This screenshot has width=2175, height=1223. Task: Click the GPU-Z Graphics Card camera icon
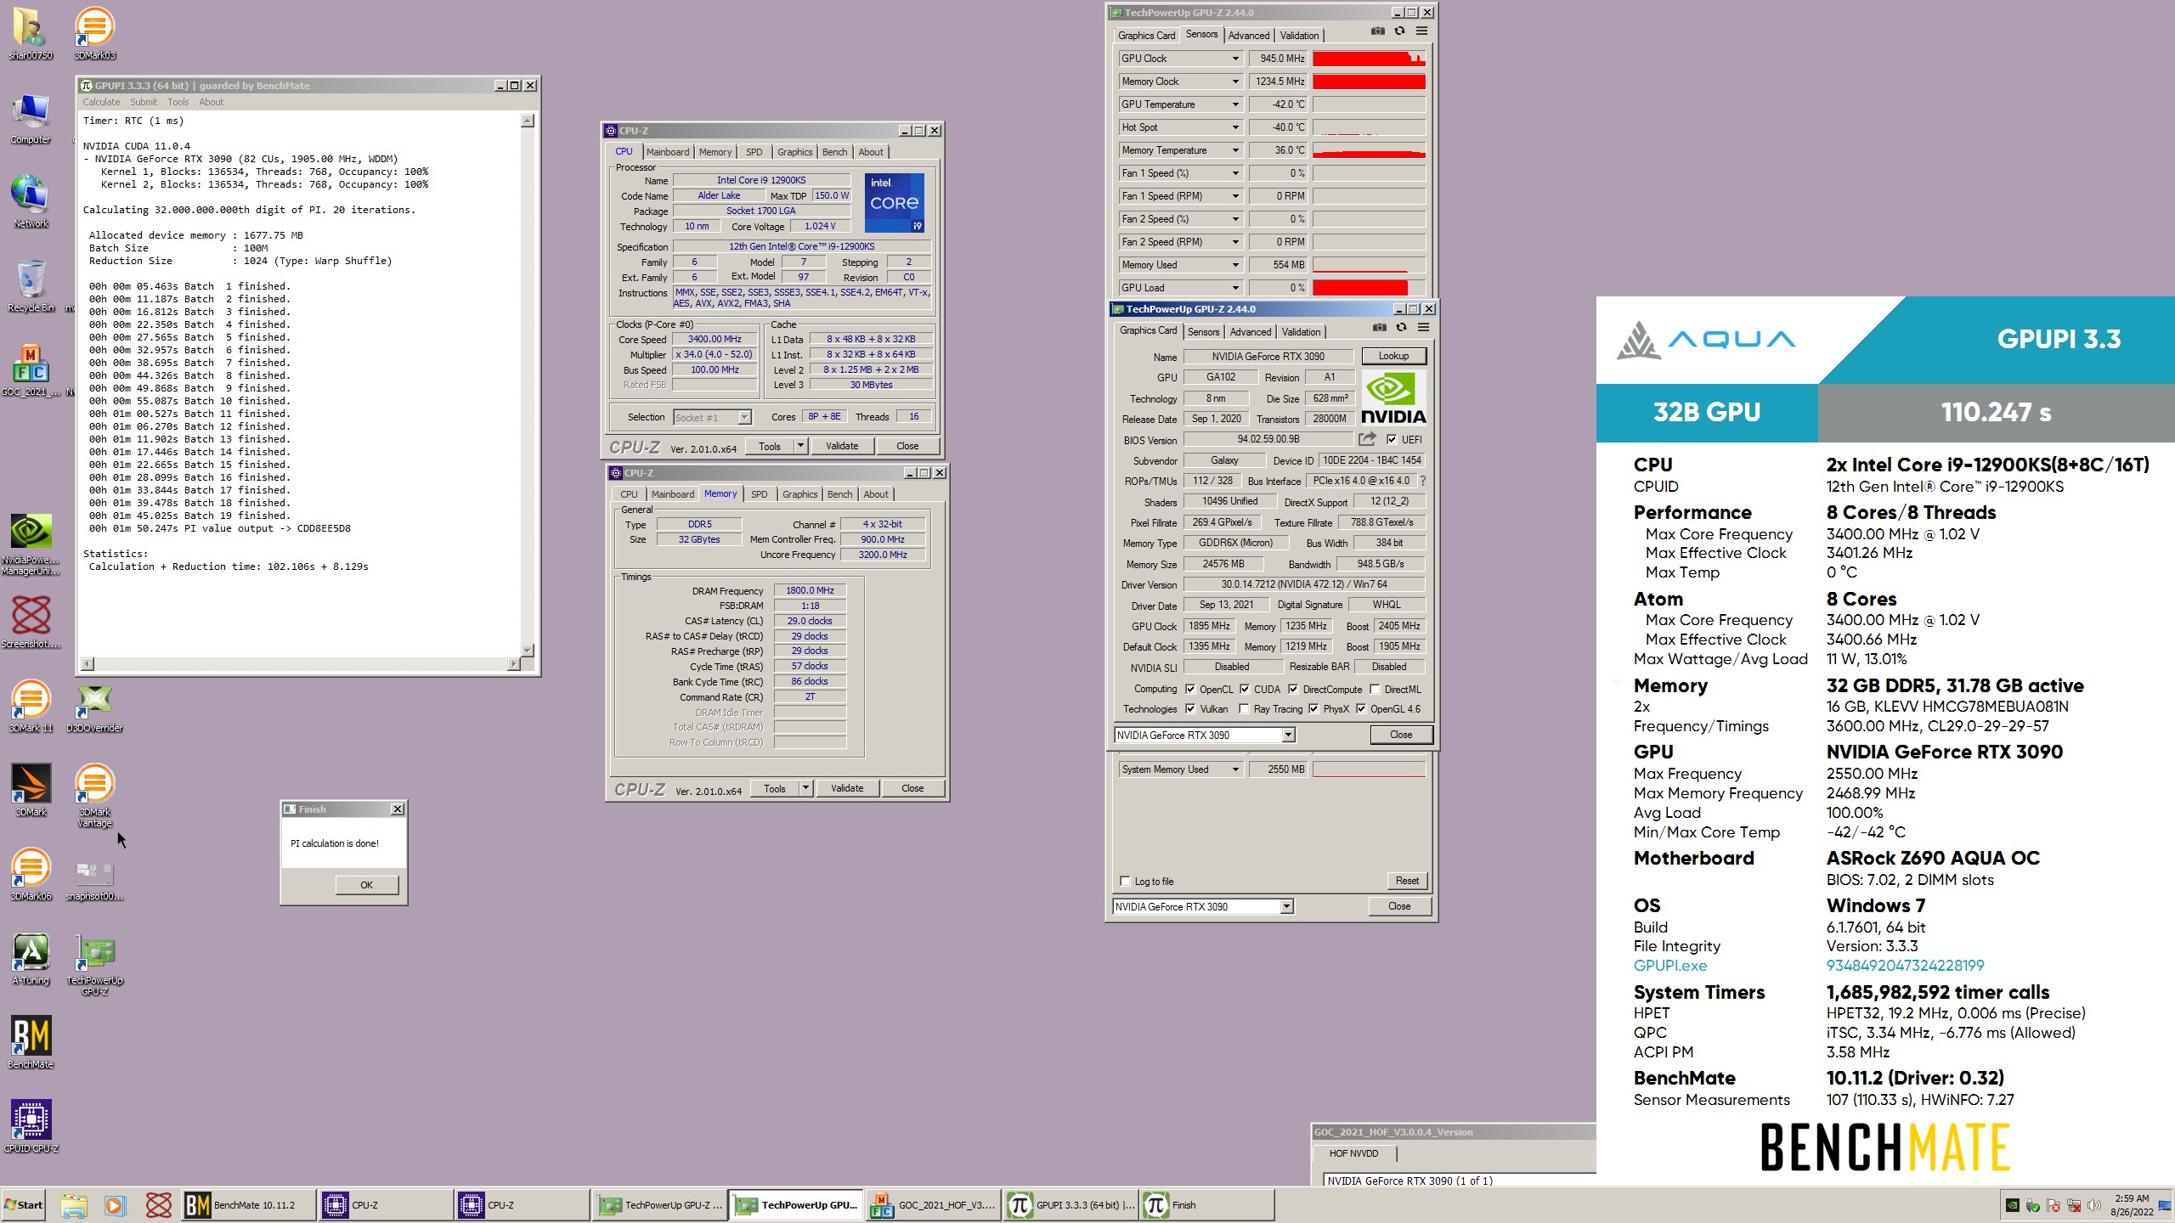1380,328
